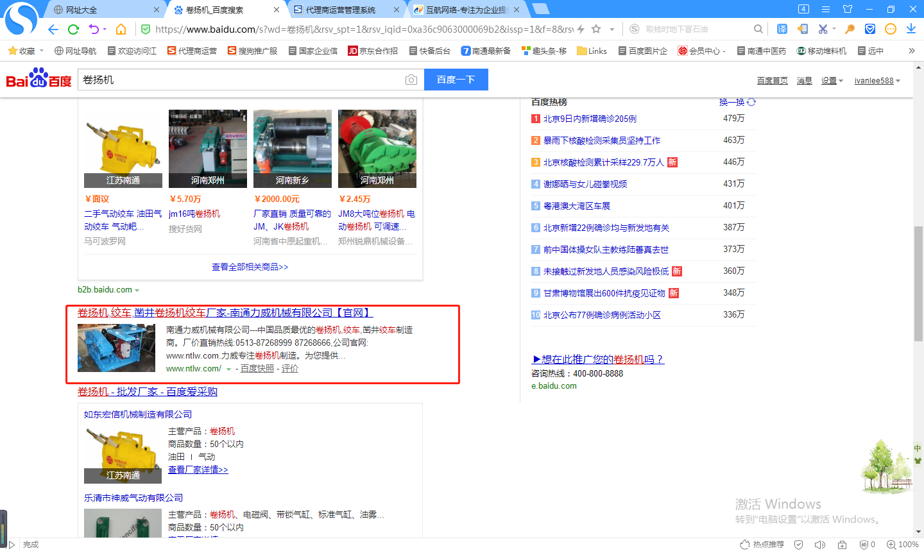Click the key password manager icon
This screenshot has width=924, height=551.
pos(850,29)
